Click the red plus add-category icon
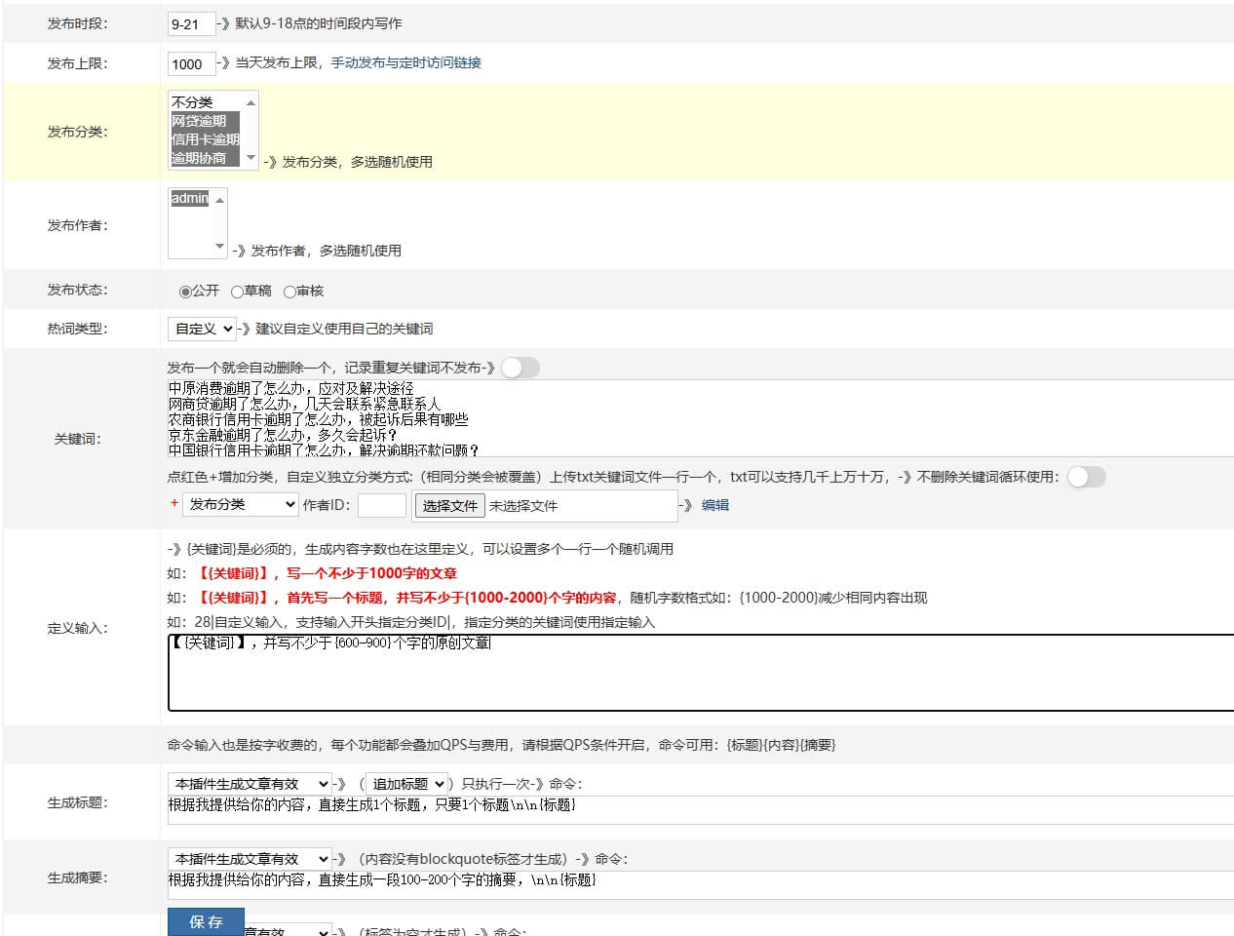The height and width of the screenshot is (936, 1234). [174, 503]
